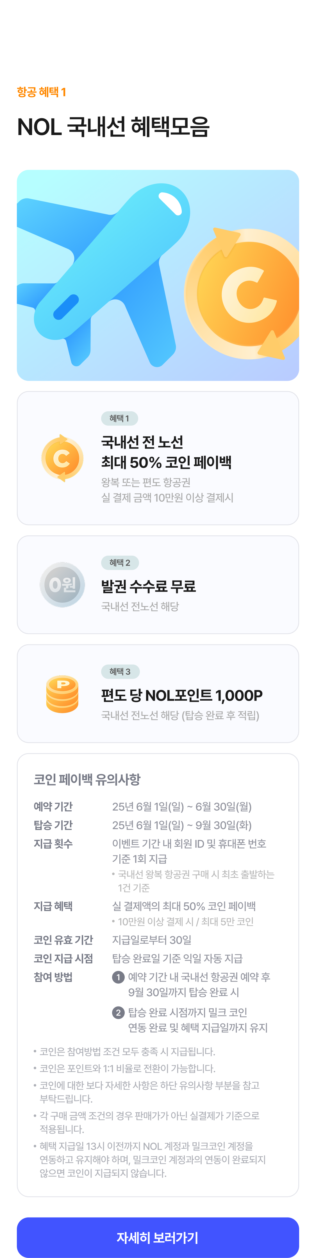
Task: Click the numbered step 1 circle icon
Action: click(x=118, y=977)
